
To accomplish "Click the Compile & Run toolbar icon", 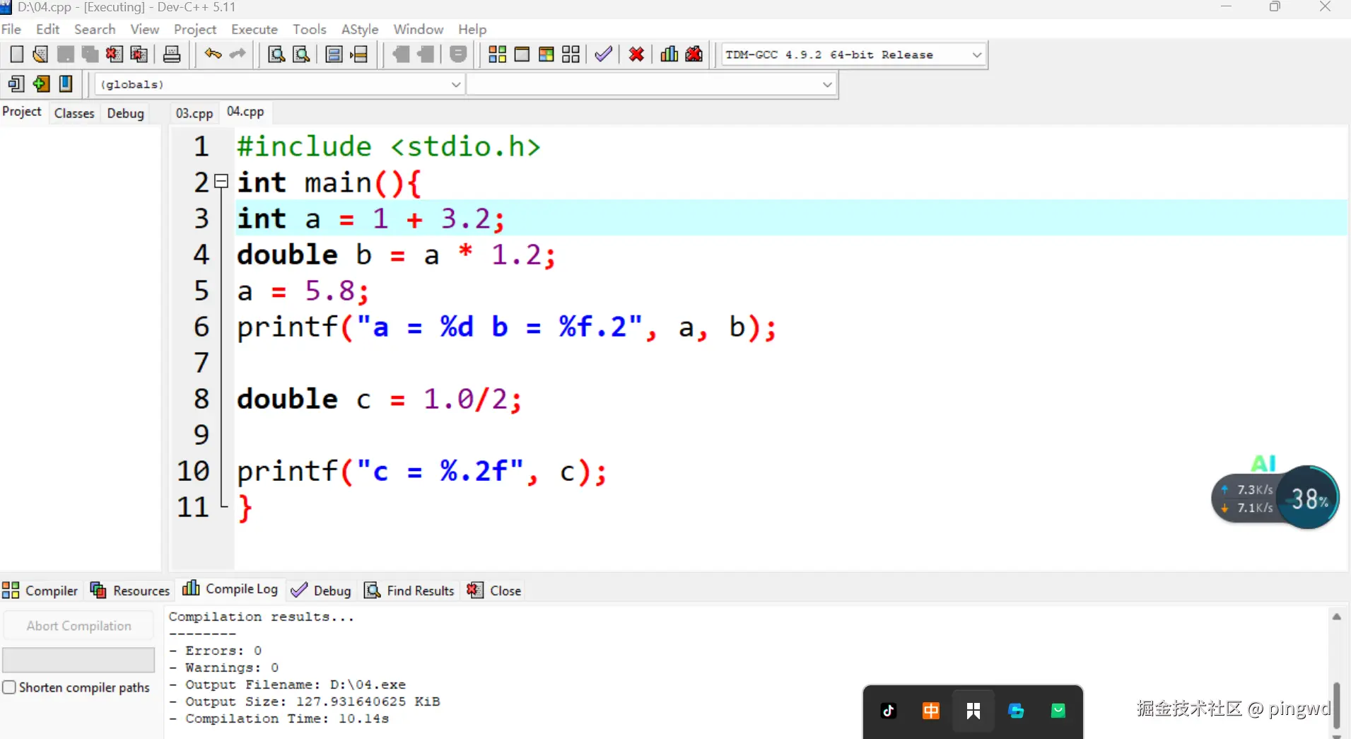I will point(546,54).
